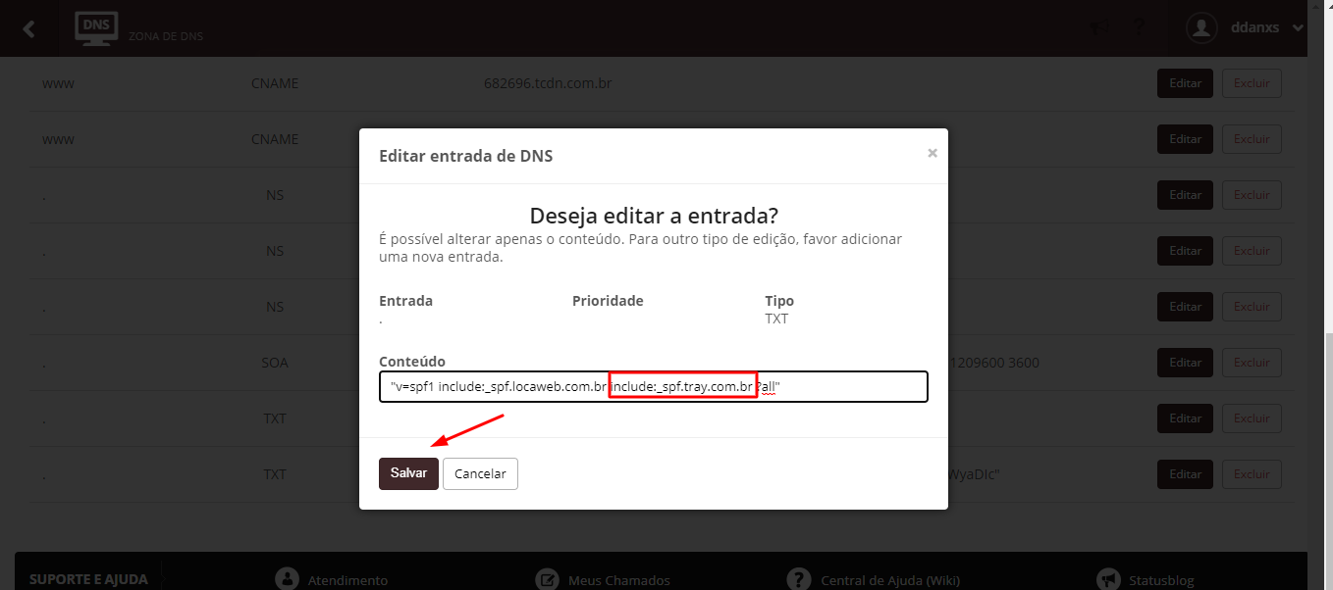Click the ddanxs username

tap(1254, 27)
